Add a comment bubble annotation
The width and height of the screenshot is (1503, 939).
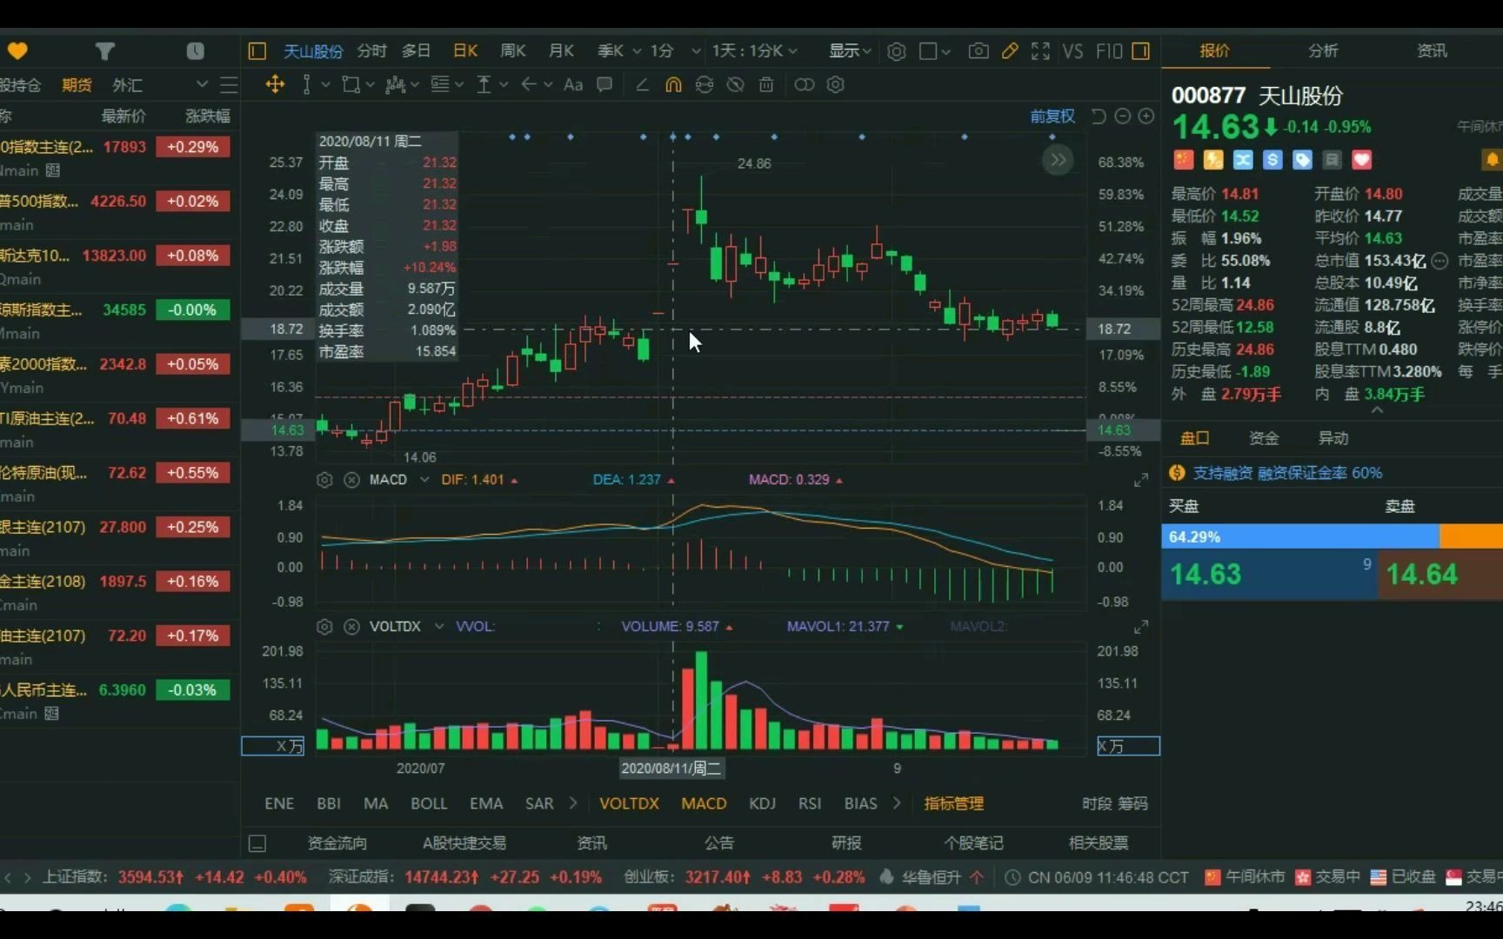[x=605, y=84]
